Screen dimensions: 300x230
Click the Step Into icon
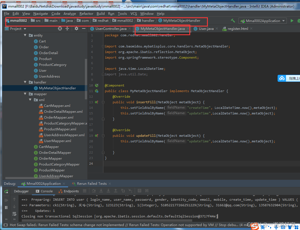[x=101, y=191]
